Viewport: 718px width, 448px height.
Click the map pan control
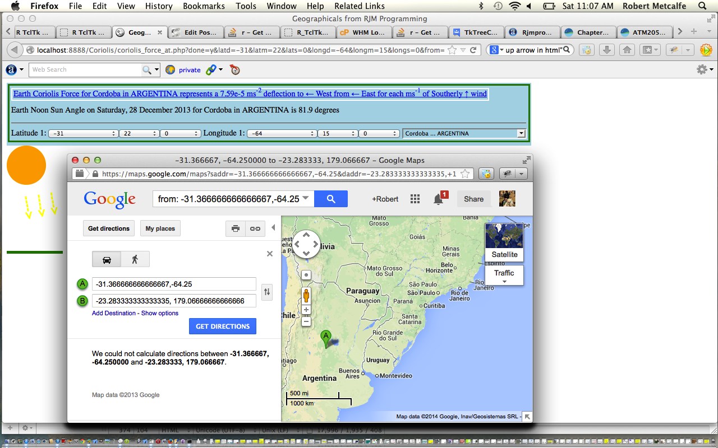[306, 244]
